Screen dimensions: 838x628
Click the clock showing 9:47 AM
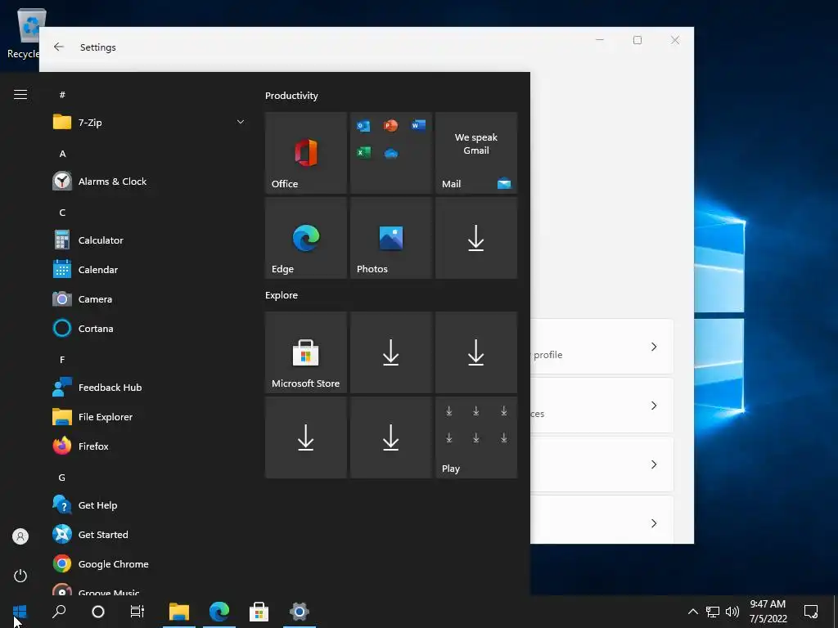(x=768, y=612)
